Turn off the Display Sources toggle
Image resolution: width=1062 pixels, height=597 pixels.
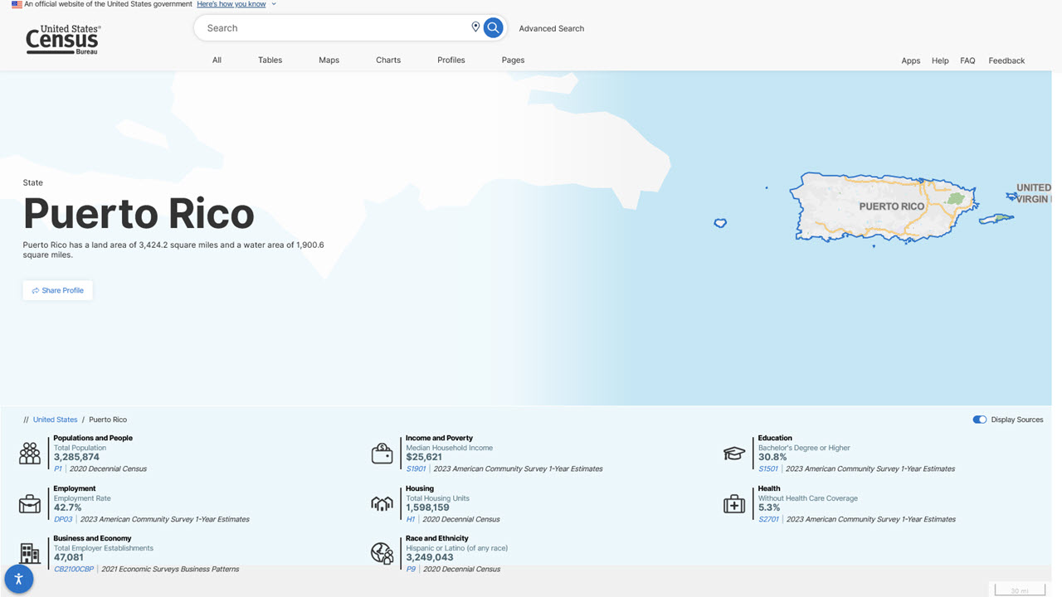[979, 420]
